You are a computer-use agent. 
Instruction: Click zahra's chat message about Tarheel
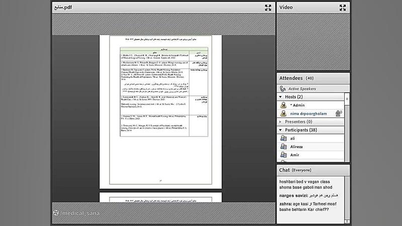pyautogui.click(x=308, y=206)
